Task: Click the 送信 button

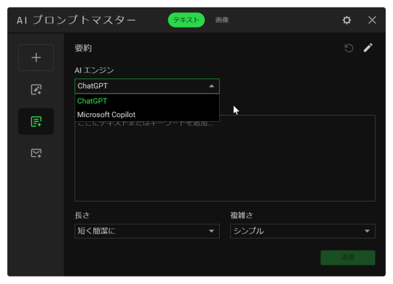Action: pyautogui.click(x=348, y=257)
